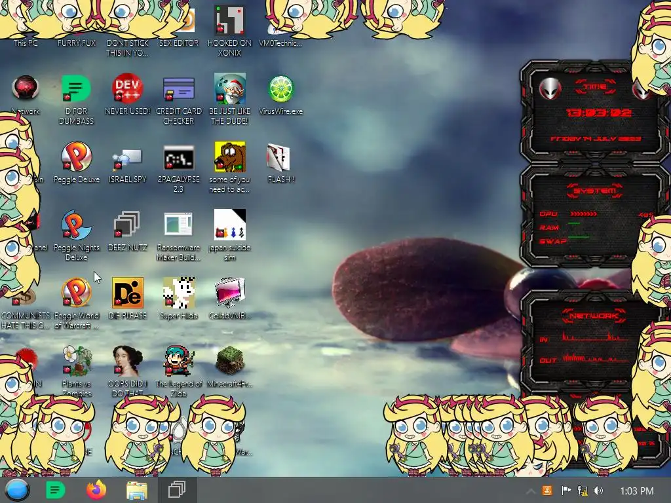Click the 13:03:02 clock readout
671x503 pixels.
click(599, 113)
